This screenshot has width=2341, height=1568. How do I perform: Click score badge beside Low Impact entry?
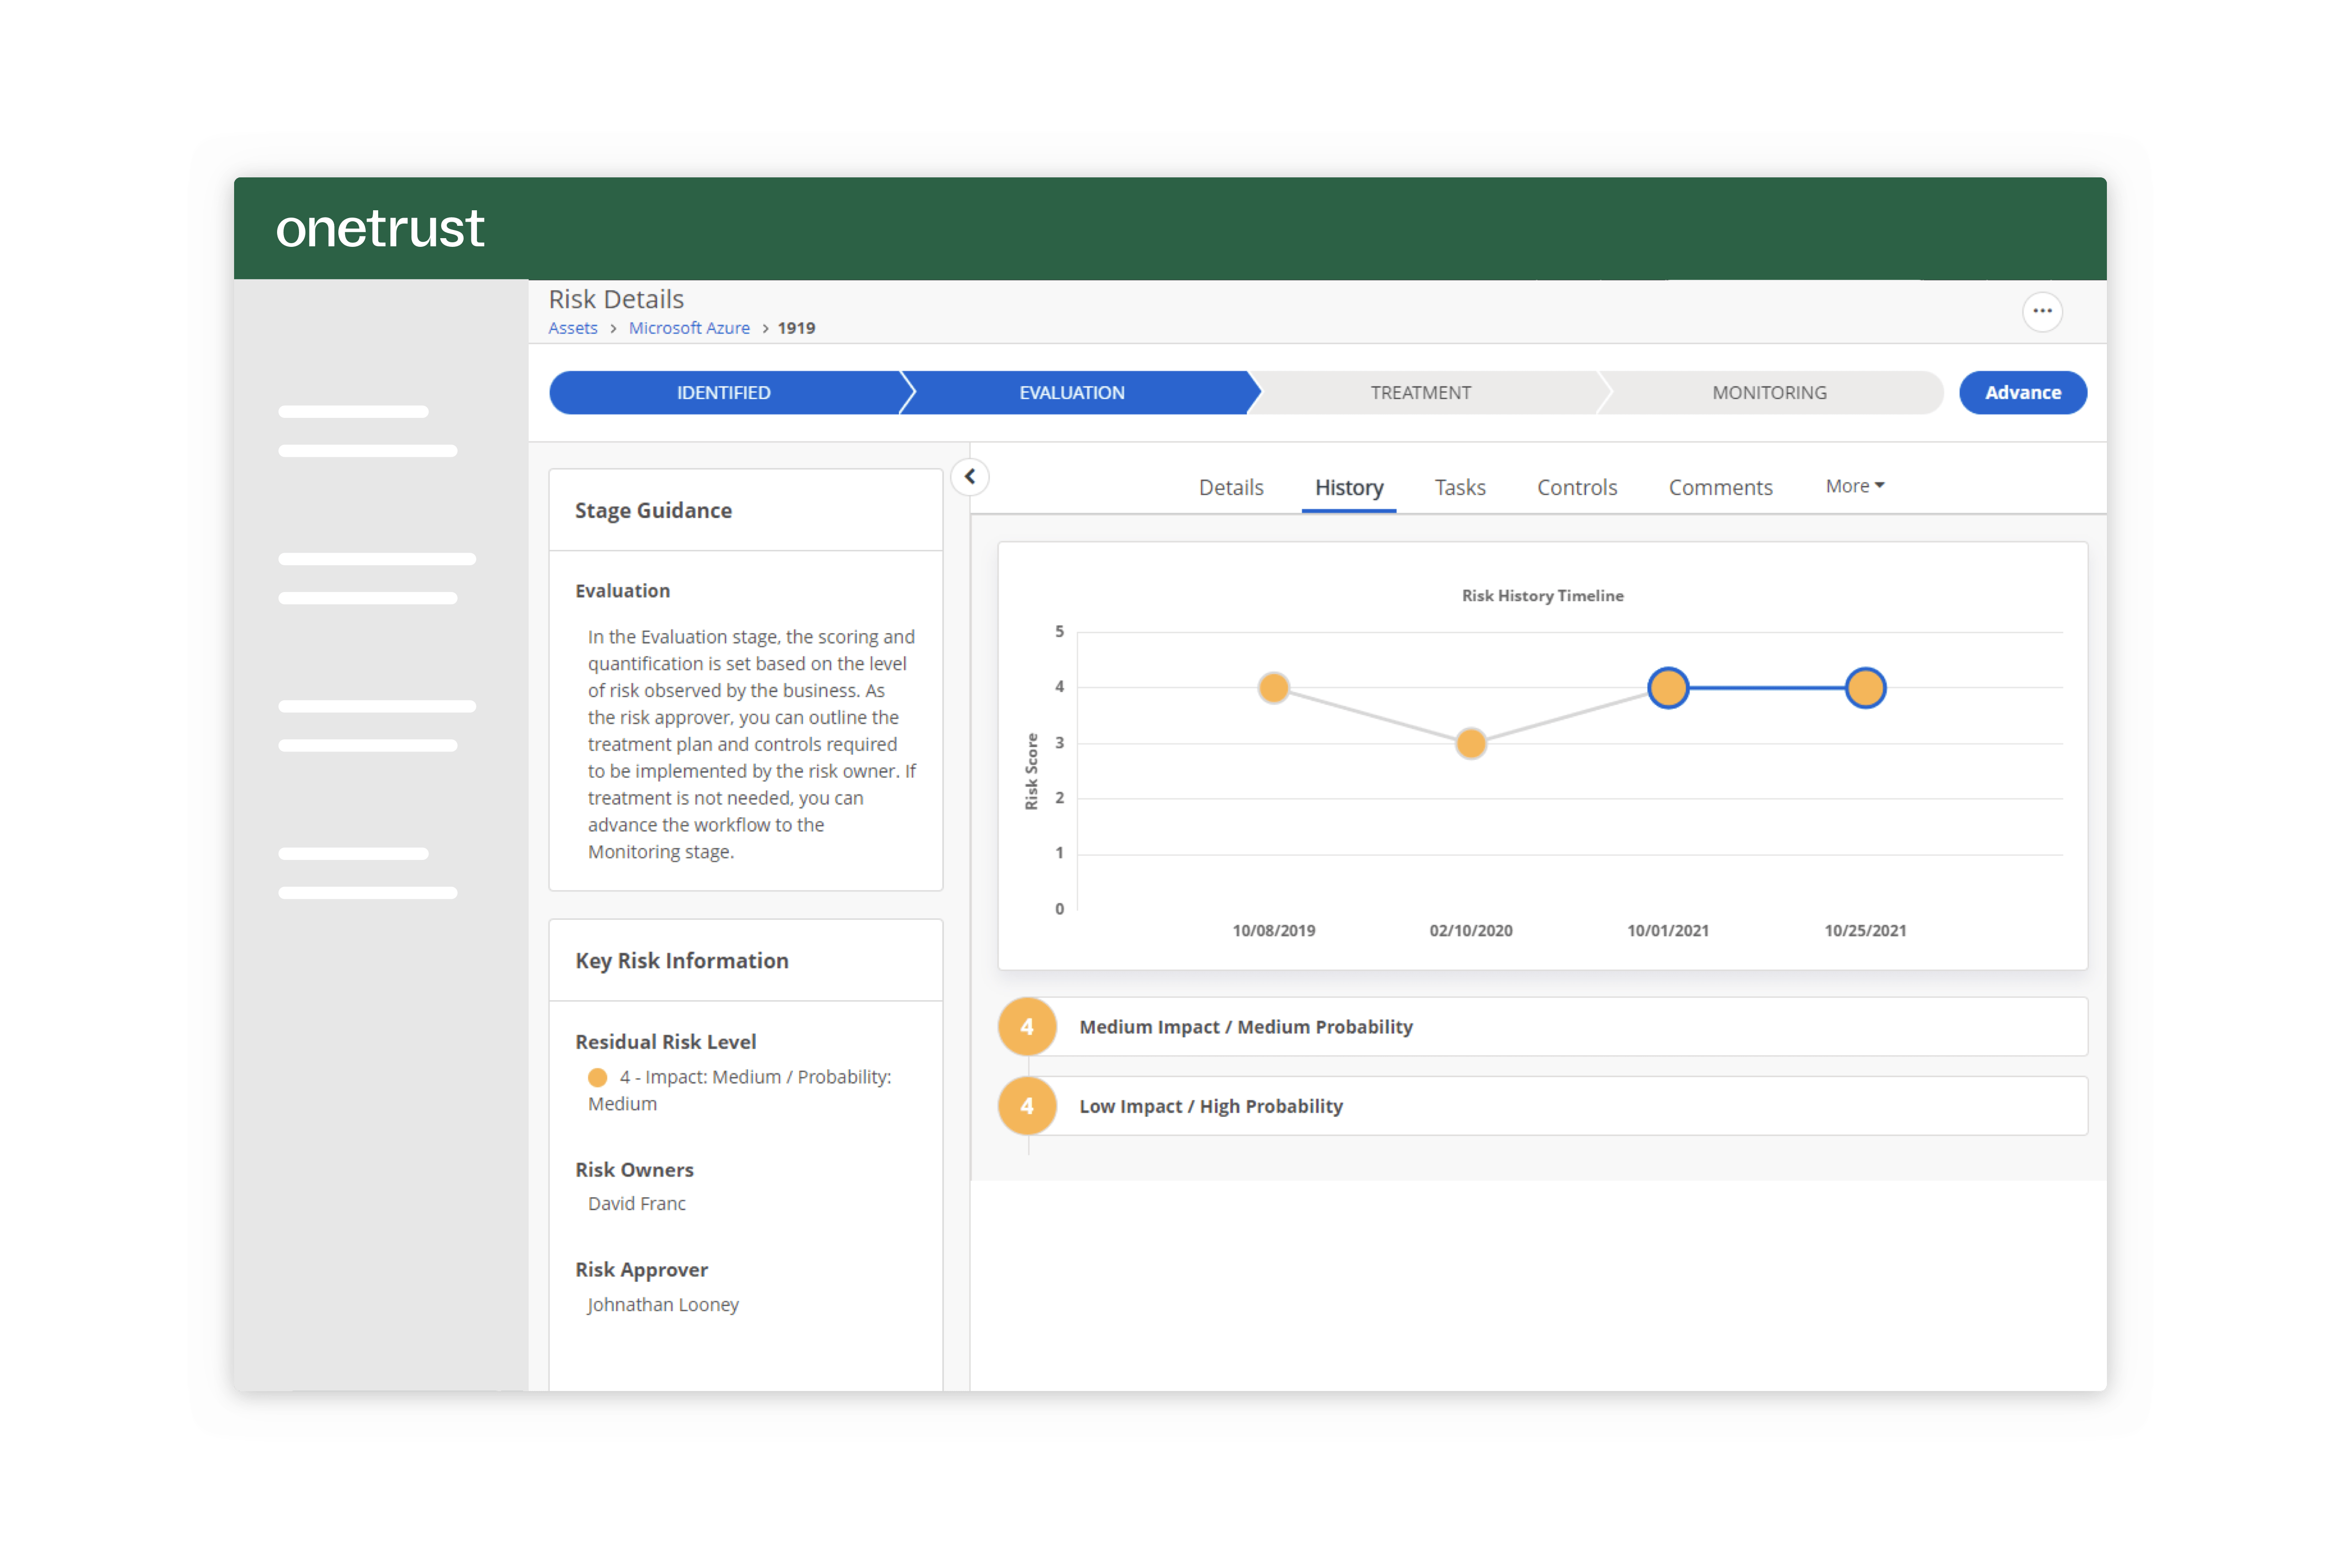click(1026, 1105)
